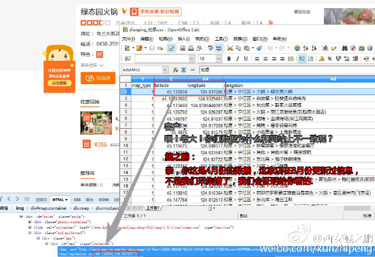The width and height of the screenshot is (375, 257).
Task: Click the 添加分店 link
Action: [x=302, y=12]
